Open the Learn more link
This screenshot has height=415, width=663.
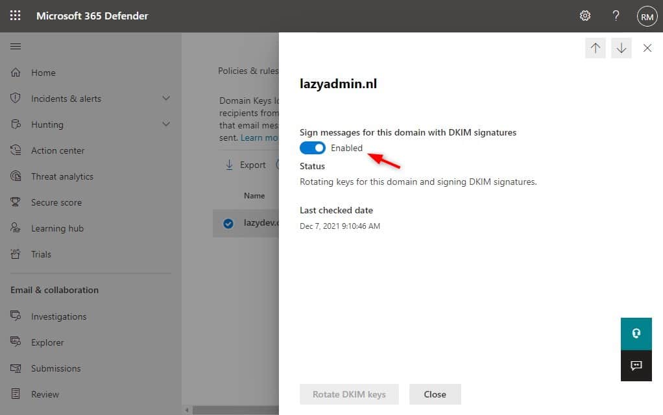[x=259, y=137]
